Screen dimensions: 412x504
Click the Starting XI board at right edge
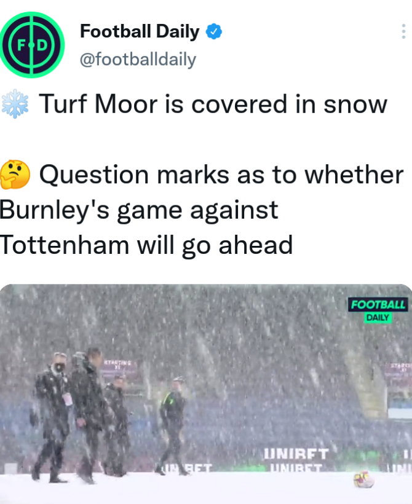click(x=399, y=374)
